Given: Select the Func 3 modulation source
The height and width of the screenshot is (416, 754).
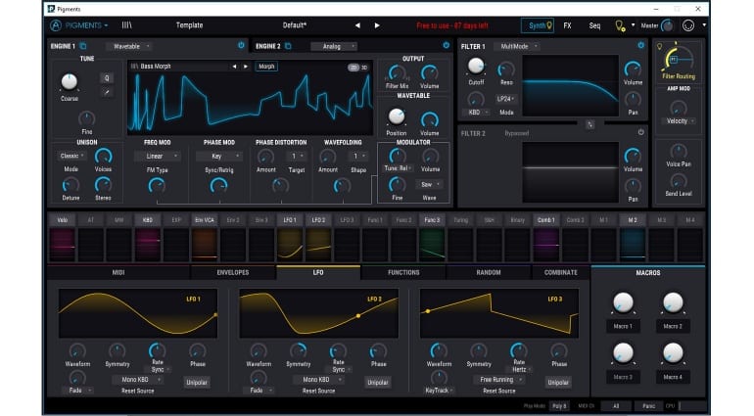Looking at the screenshot, I should (x=432, y=220).
